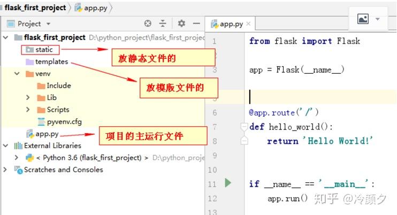397x215 pixels.
Task: Click the app.run() call
Action: tap(288, 198)
